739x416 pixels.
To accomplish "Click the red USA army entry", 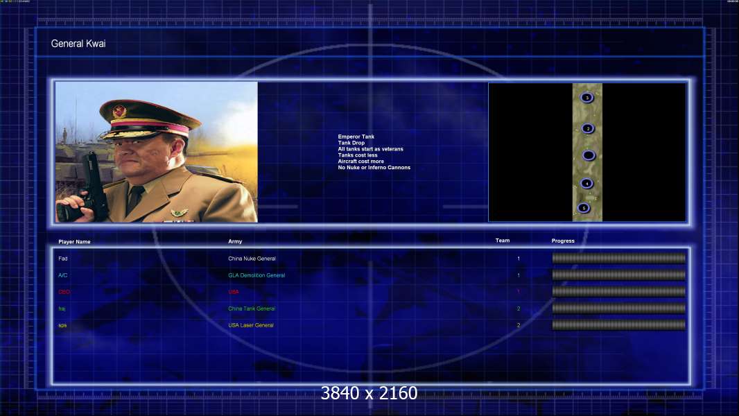I will [x=234, y=292].
